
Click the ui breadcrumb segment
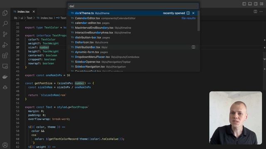[x=22, y=18]
